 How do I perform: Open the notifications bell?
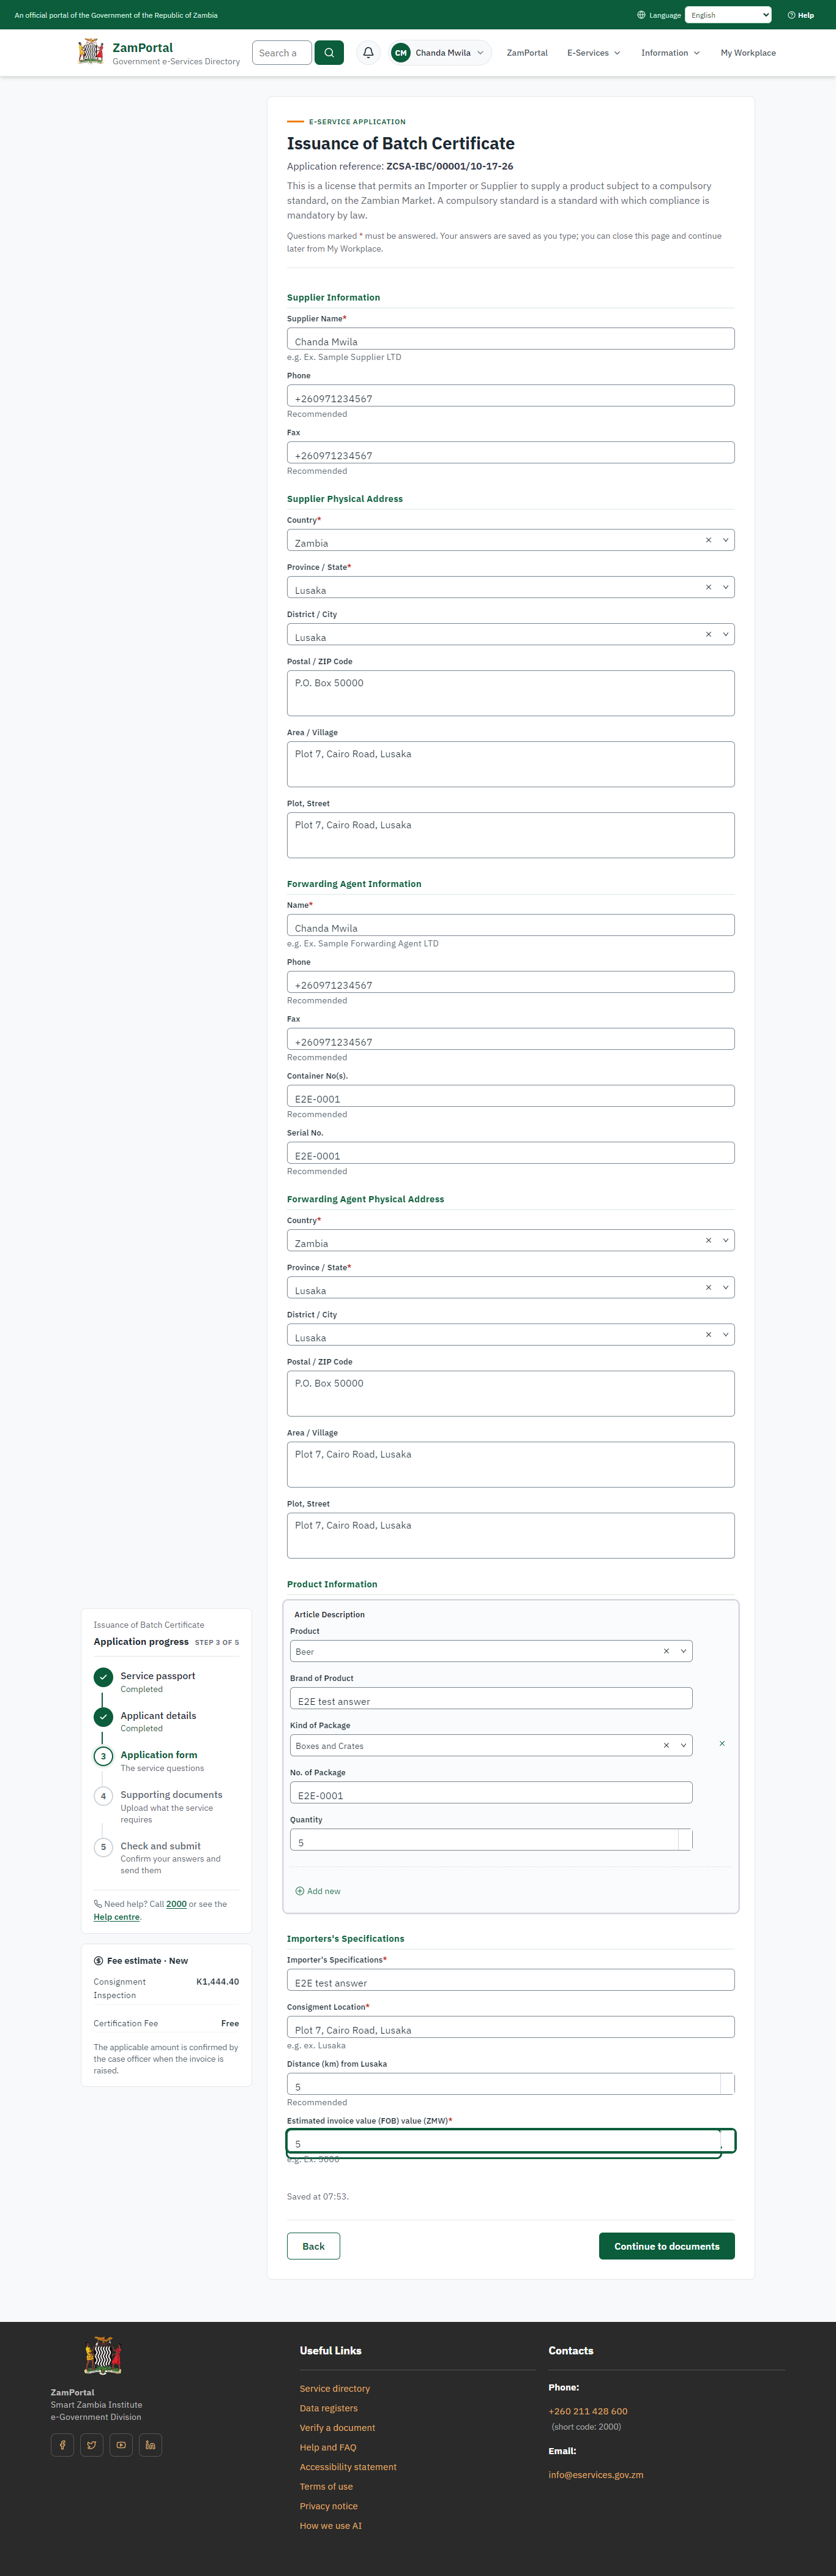(x=368, y=53)
